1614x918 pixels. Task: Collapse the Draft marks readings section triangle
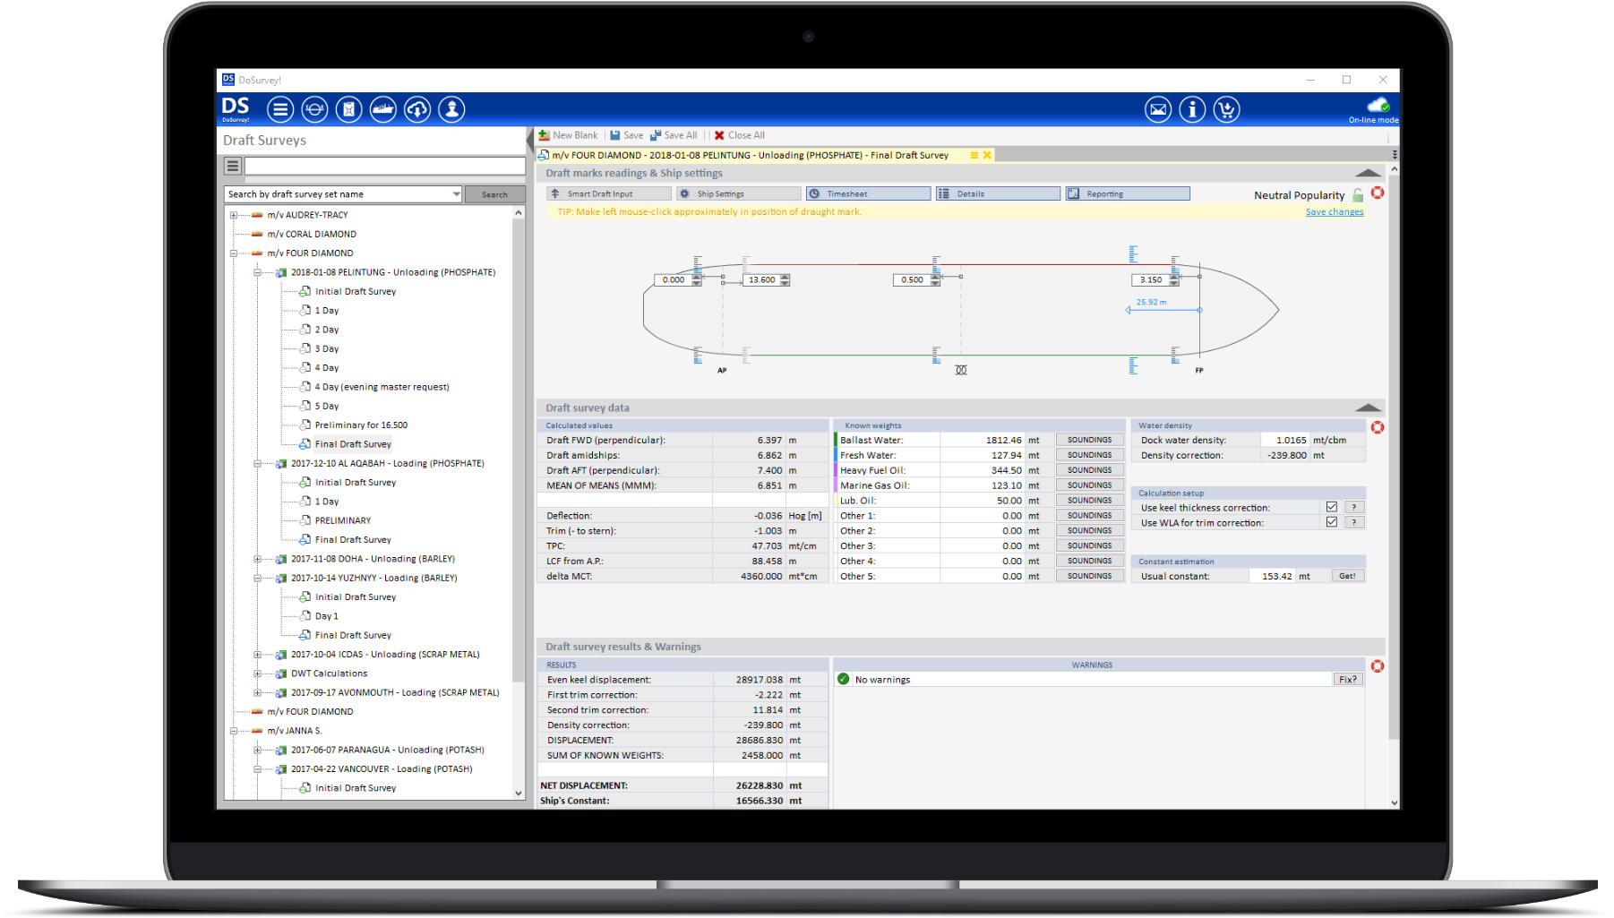tap(1368, 173)
